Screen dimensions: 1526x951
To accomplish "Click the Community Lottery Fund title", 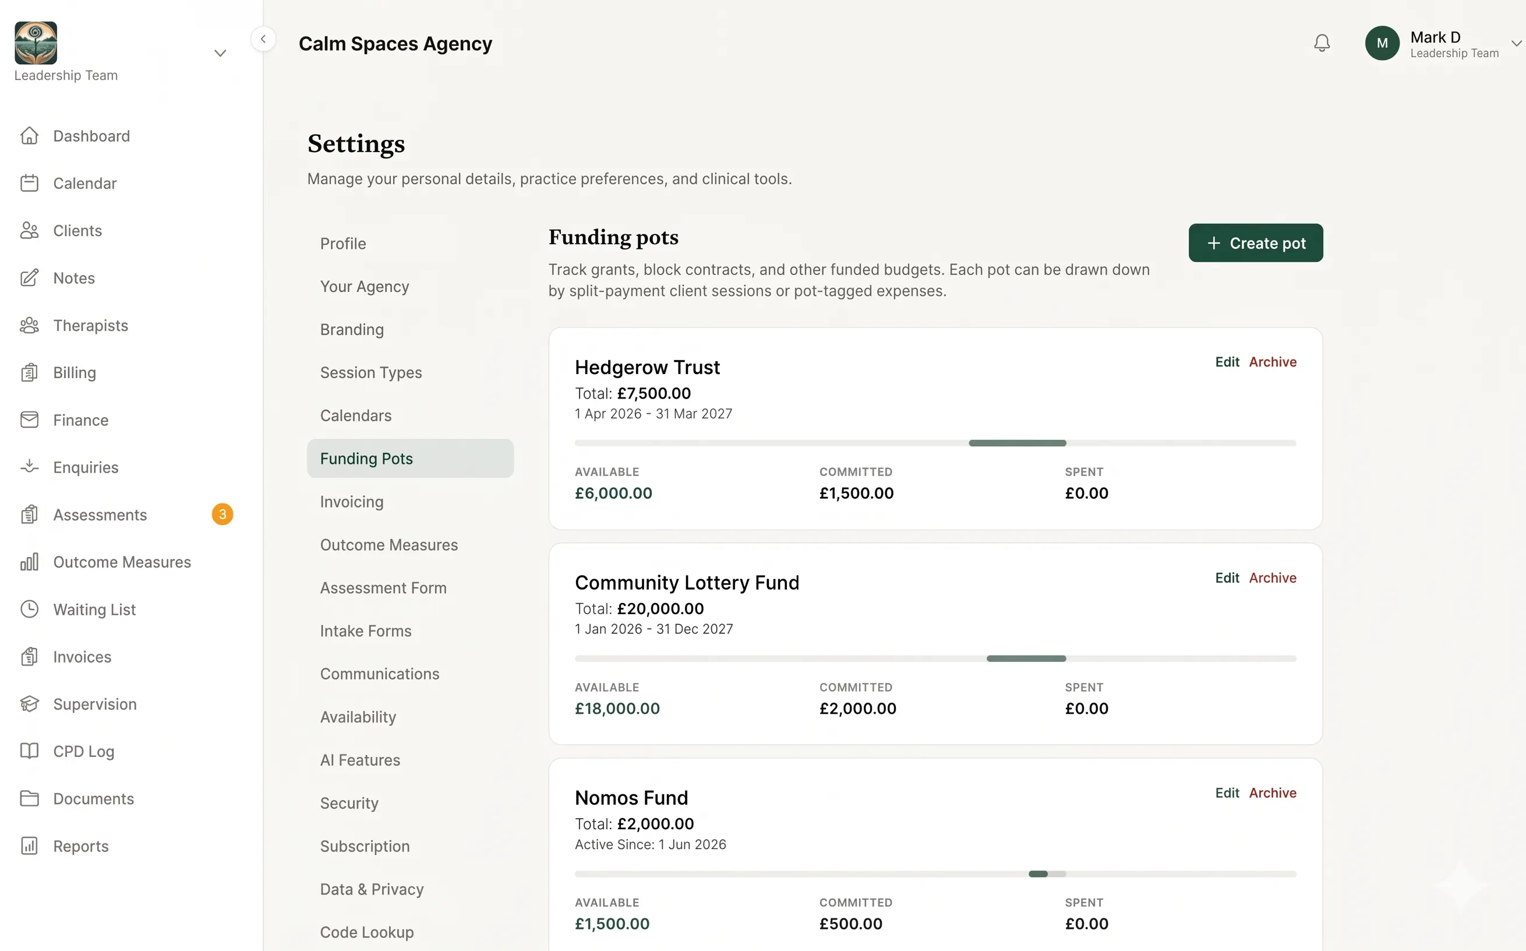I will [687, 582].
